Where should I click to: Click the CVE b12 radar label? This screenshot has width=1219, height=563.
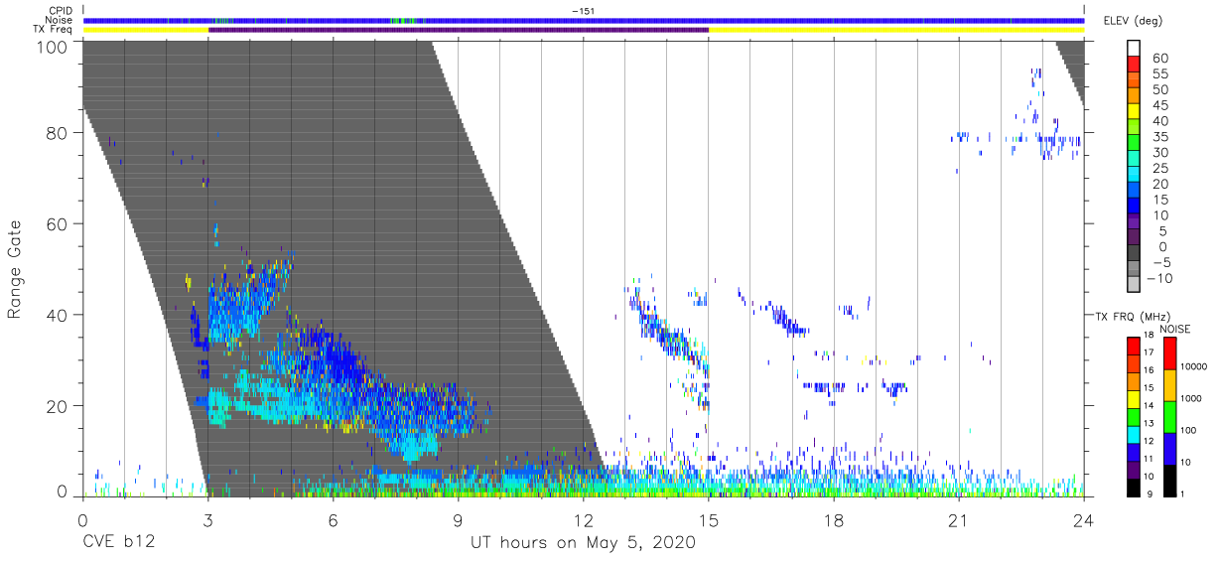coord(118,543)
